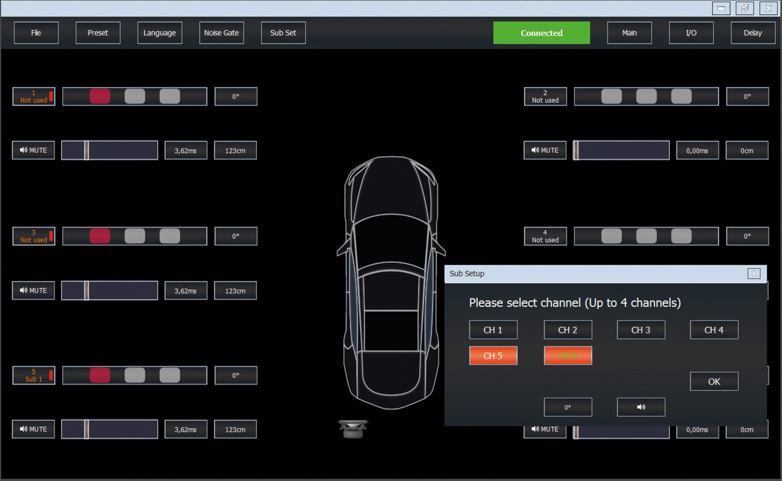Mute channel 5 Sub 1 speaker button
782x481 pixels.
pos(33,429)
